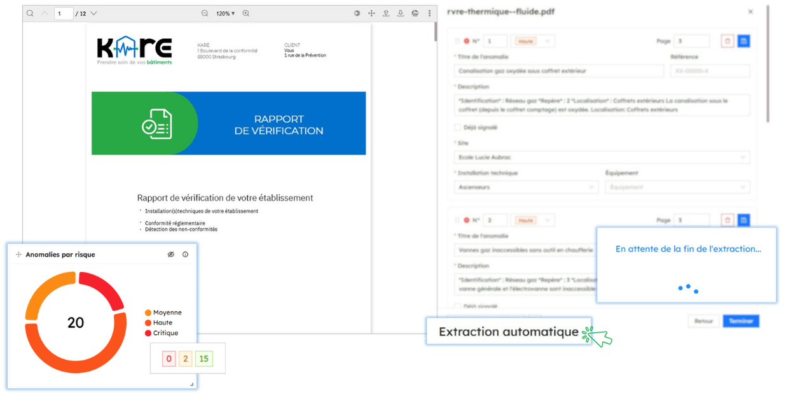This screenshot has height=394, width=786.
Task: Zoom out the PDF viewer
Action: pyautogui.click(x=205, y=13)
